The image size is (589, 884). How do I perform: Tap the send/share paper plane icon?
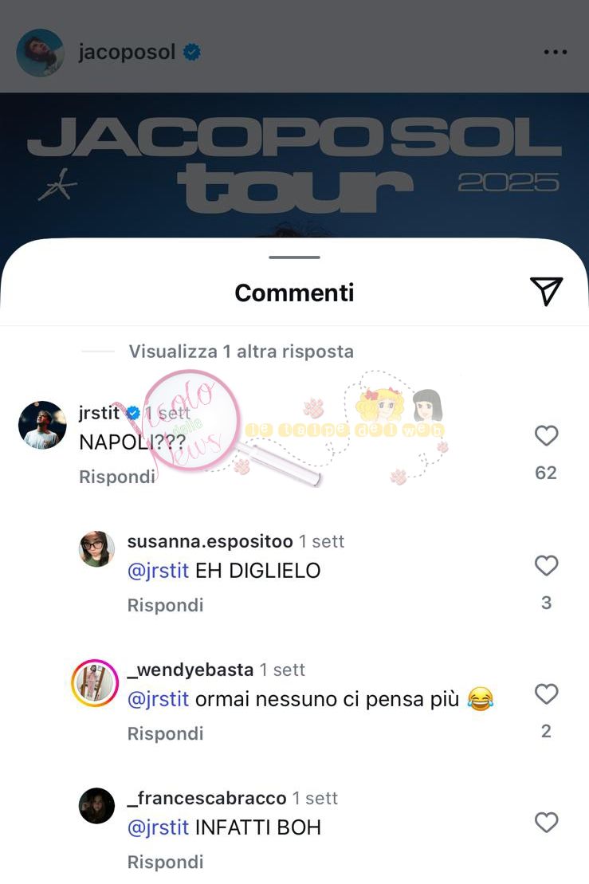pos(546,291)
